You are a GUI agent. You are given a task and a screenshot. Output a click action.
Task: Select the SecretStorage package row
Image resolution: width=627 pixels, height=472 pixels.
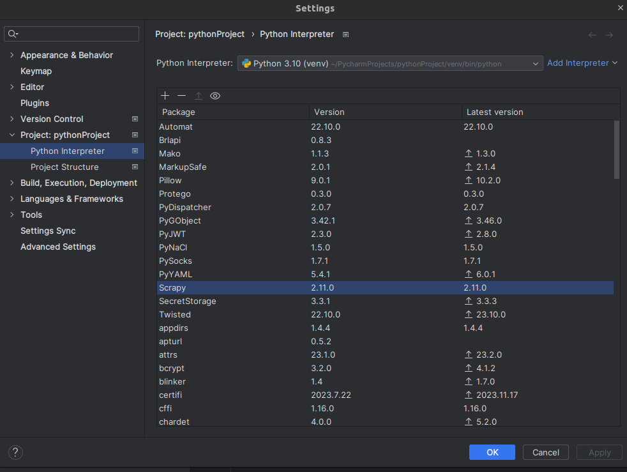click(x=386, y=301)
